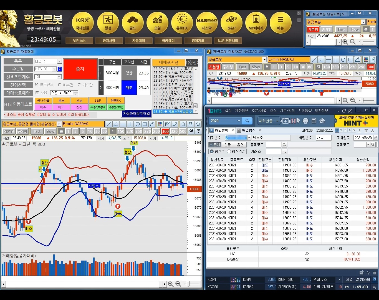Open the 오일 round icon
The image size is (379, 300).
[157, 23]
